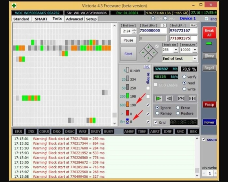Click the right arrow on the navigation diamond

pyautogui.click(x=154, y=53)
